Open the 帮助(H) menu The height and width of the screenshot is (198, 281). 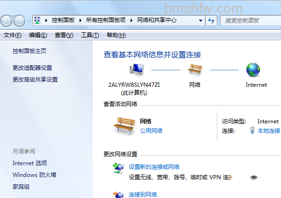[x=116, y=35]
